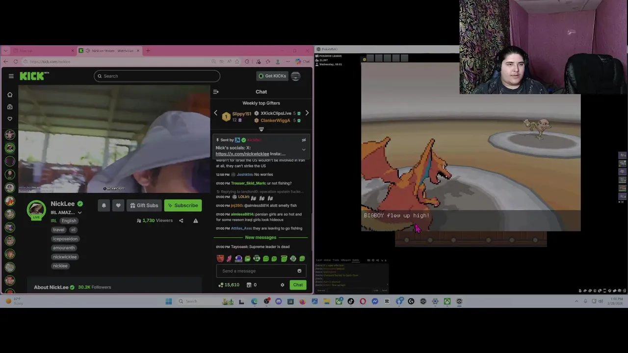Report the stream with warning icon

point(195,221)
